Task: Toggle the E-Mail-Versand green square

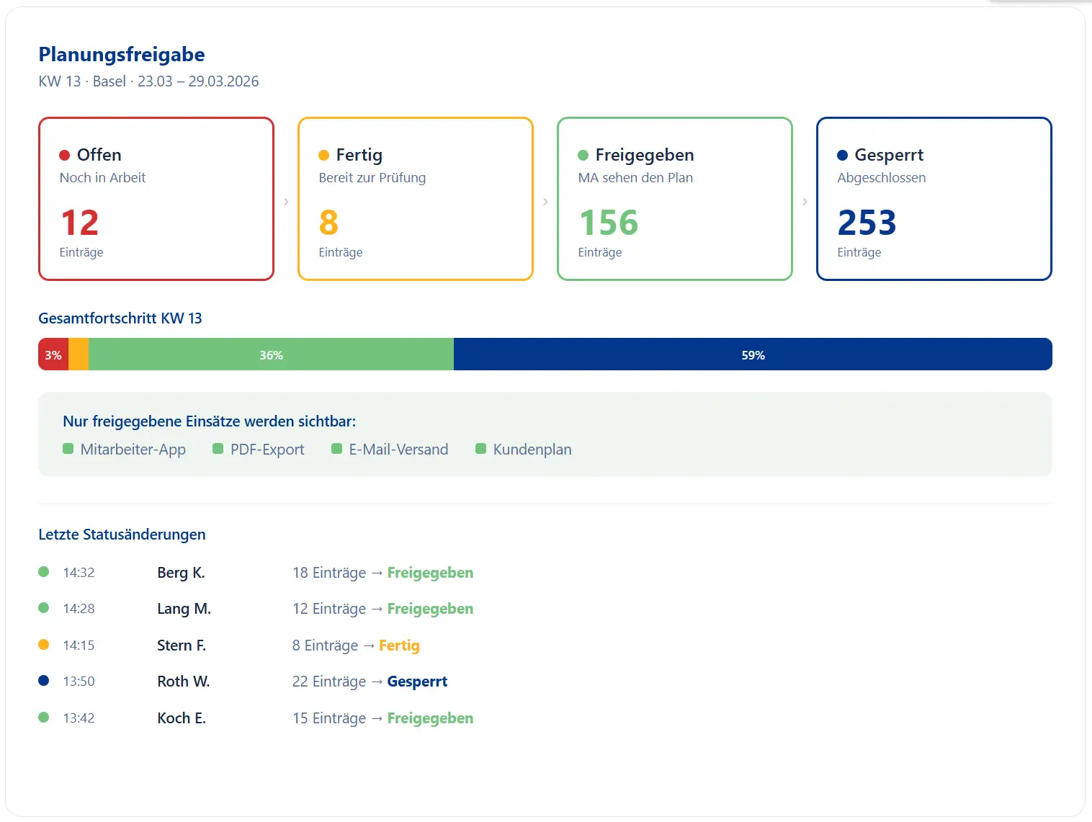Action: tap(336, 449)
